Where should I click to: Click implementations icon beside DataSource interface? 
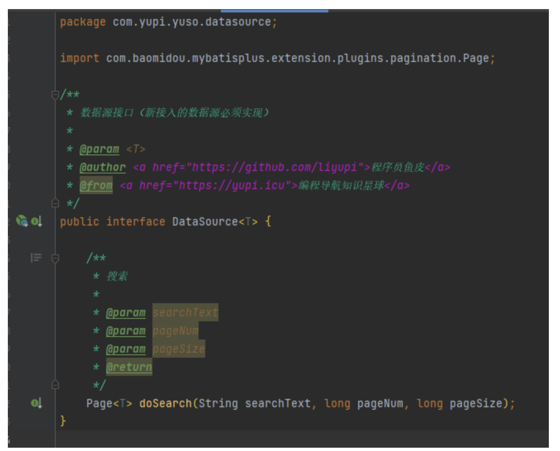pos(36,221)
